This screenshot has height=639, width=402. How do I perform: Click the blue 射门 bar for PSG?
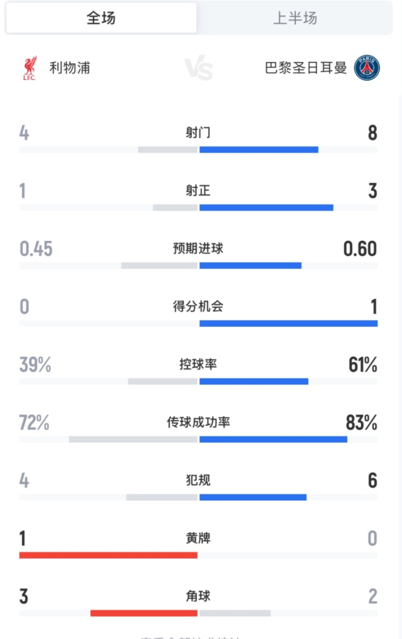(259, 150)
